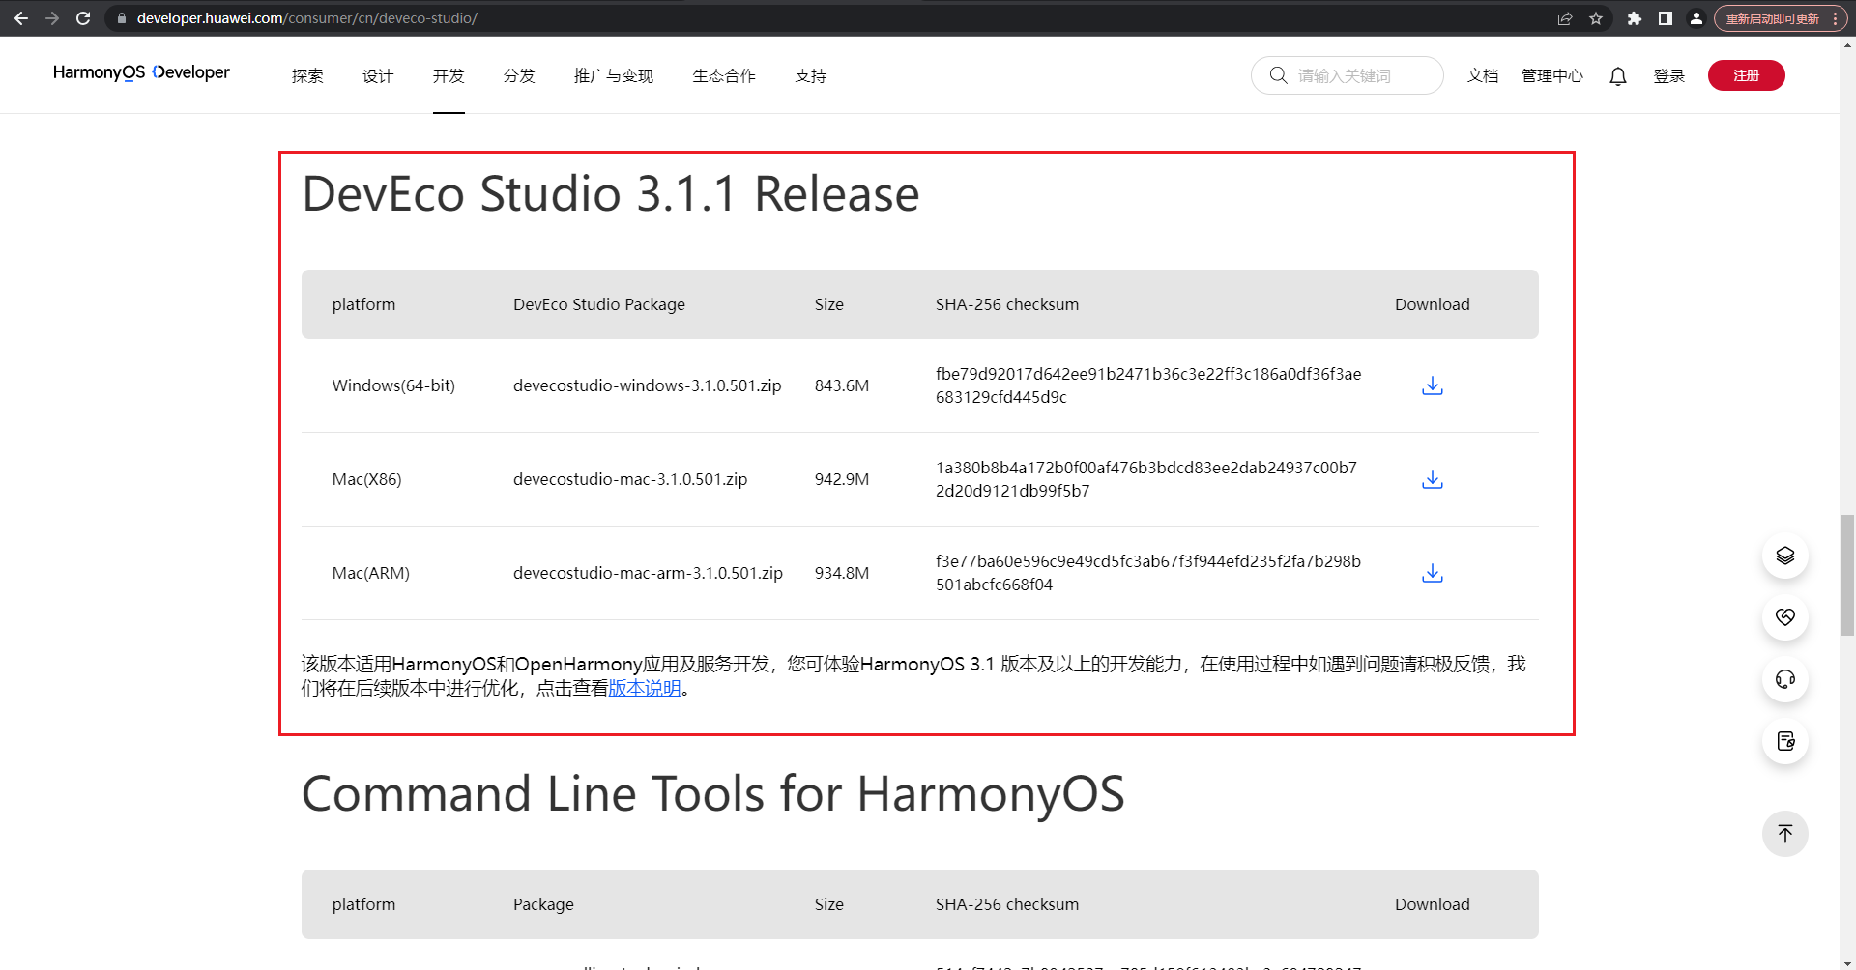
Task: Open the Chrome three-dot menu
Action: (x=1835, y=18)
